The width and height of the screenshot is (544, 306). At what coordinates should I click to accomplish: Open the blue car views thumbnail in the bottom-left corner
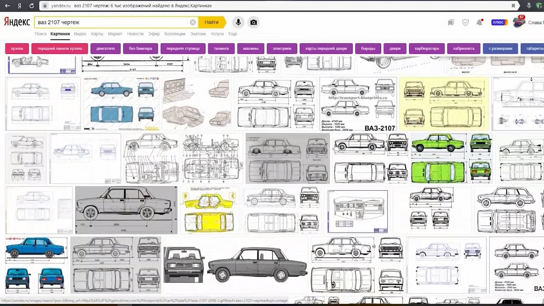click(x=36, y=265)
